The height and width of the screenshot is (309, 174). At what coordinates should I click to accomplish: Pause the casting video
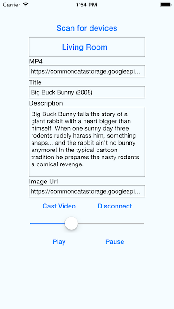click(115, 242)
